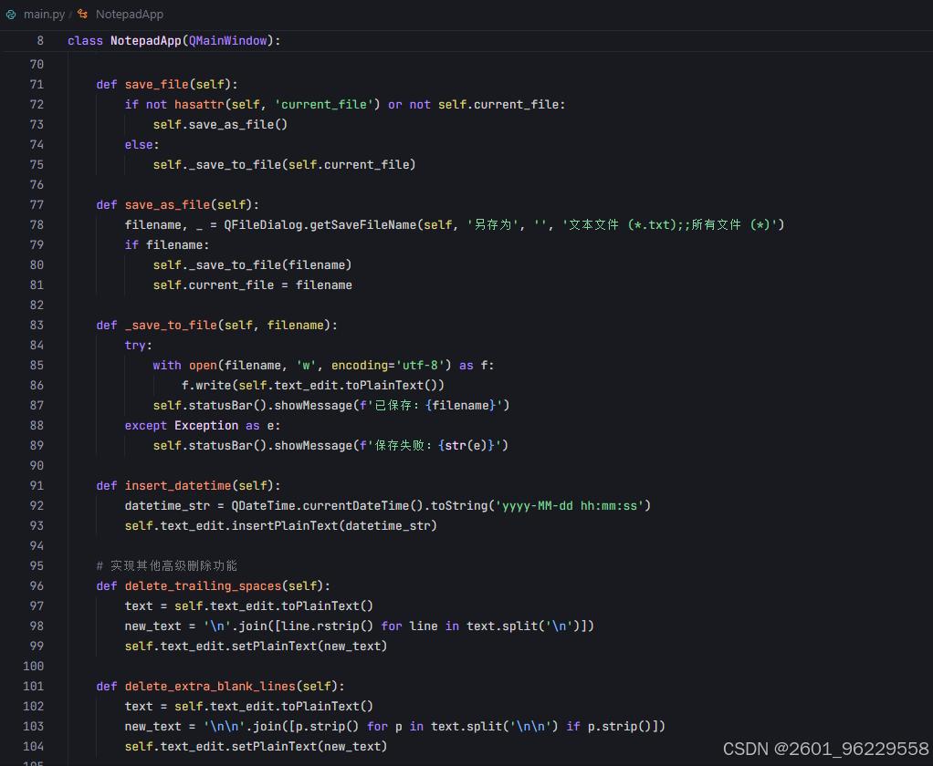Open the main.py breadcrumb item

tap(44, 15)
